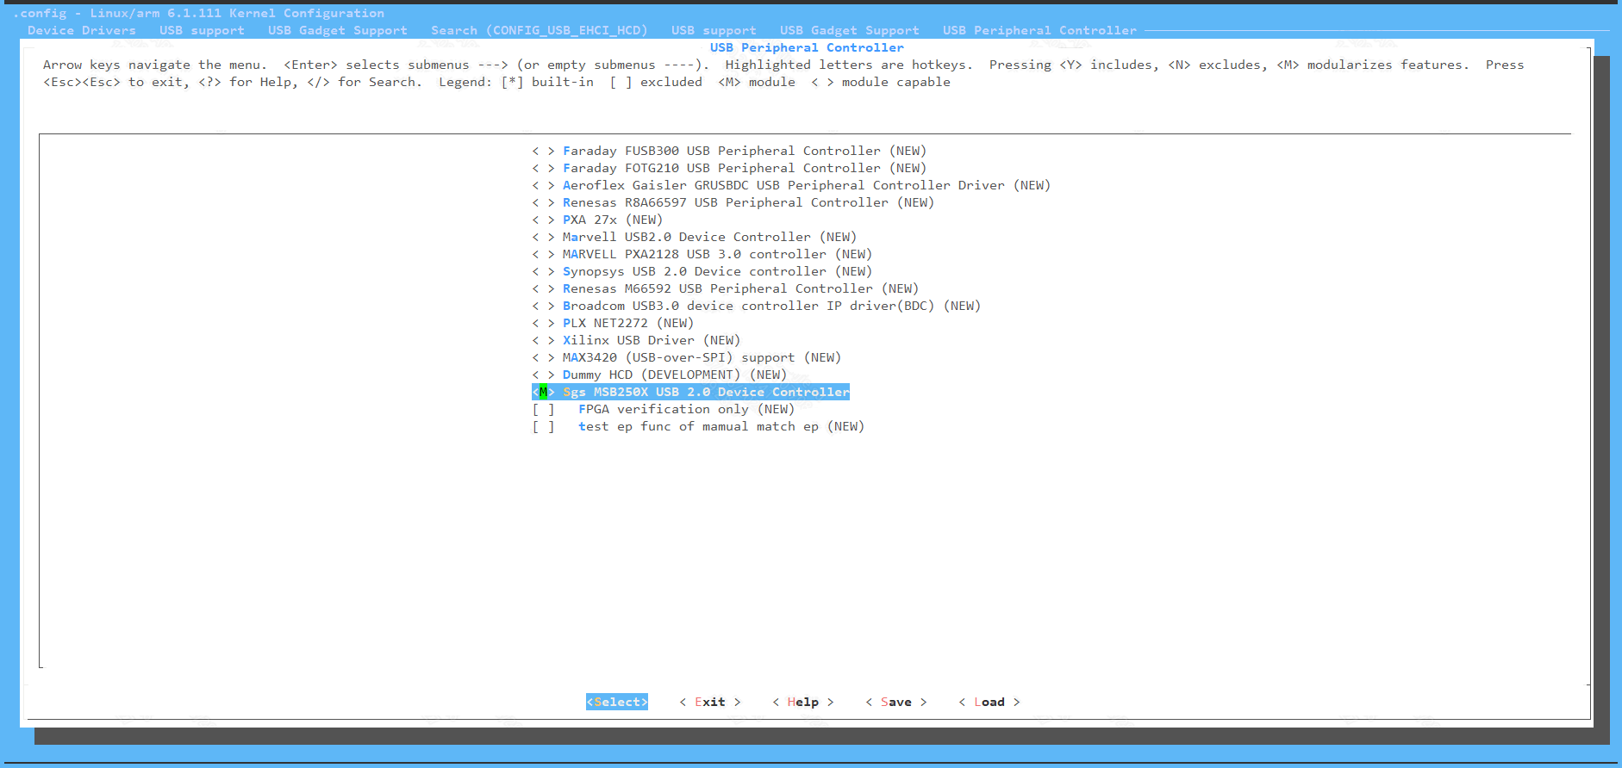Click the .config Linux/arm Kernel Configuration title
This screenshot has height=768, width=1622.
pos(199,14)
